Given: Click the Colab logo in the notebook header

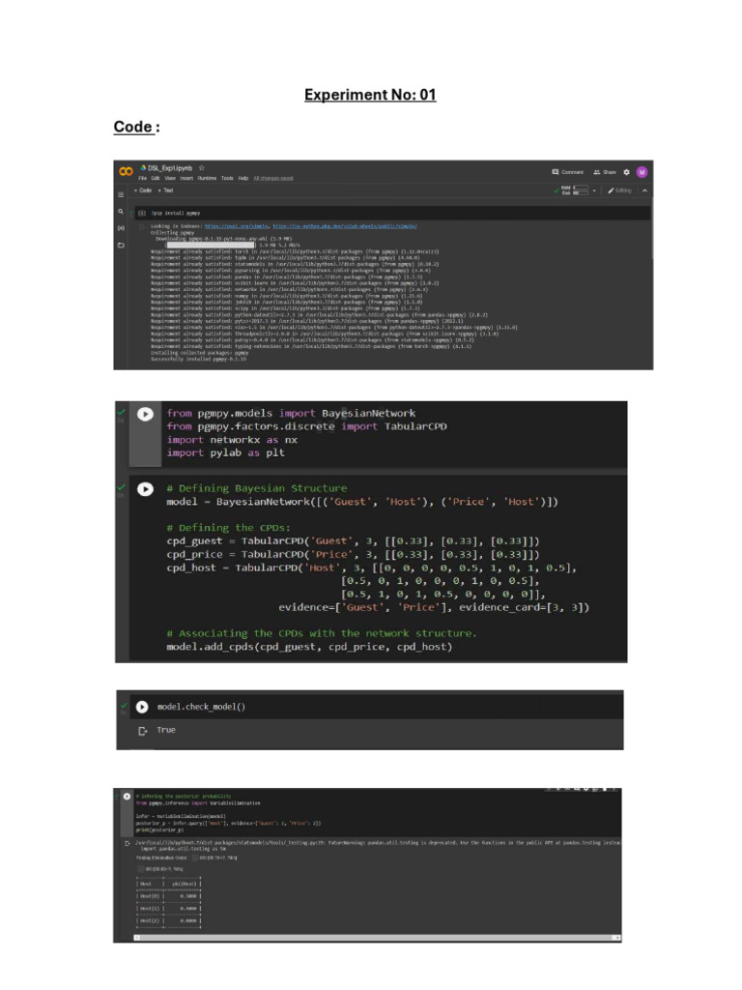Looking at the screenshot, I should point(126,171).
